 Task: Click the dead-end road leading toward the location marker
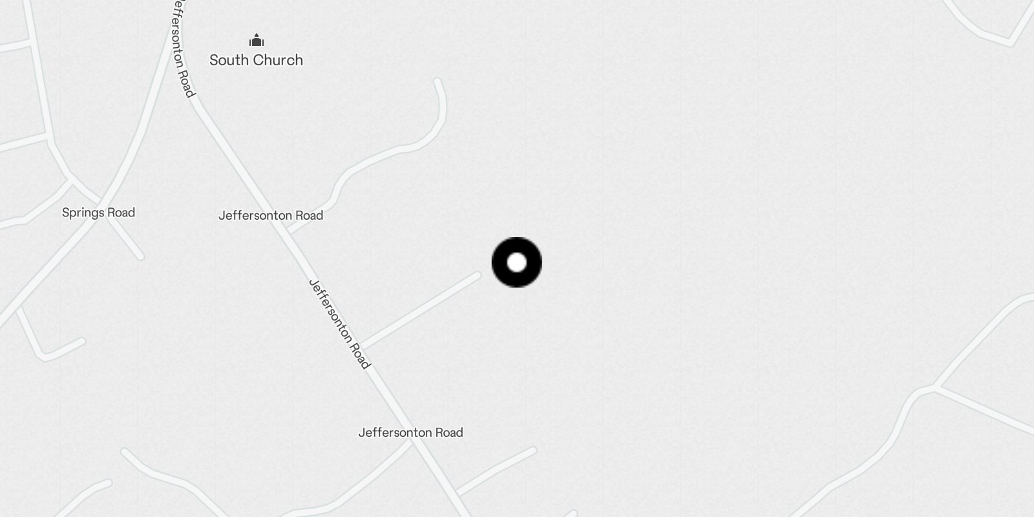[420, 310]
